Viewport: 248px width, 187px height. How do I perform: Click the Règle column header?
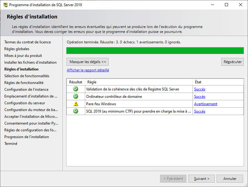(x=139, y=82)
